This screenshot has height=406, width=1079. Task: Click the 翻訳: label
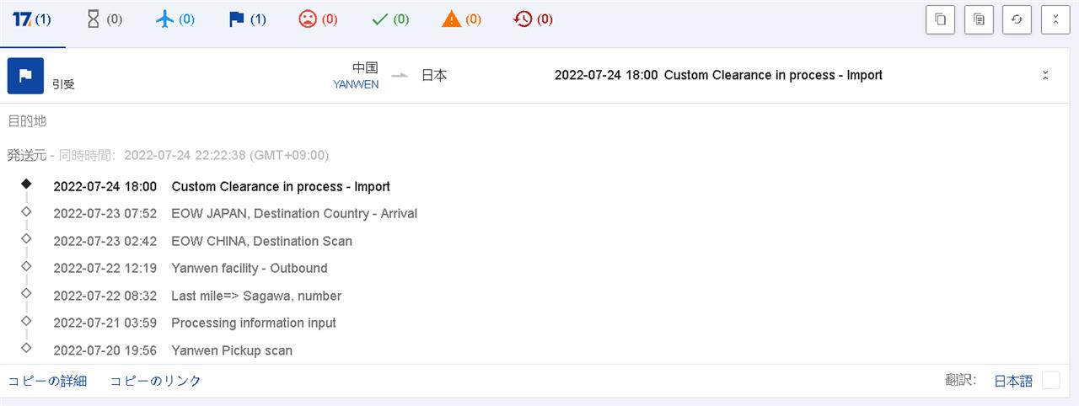tap(961, 381)
